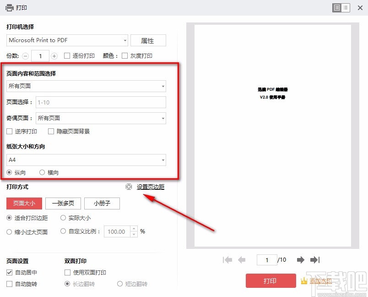The width and height of the screenshot is (368, 297).
Task: Click the 设置页边距 link
Action: [x=151, y=187]
